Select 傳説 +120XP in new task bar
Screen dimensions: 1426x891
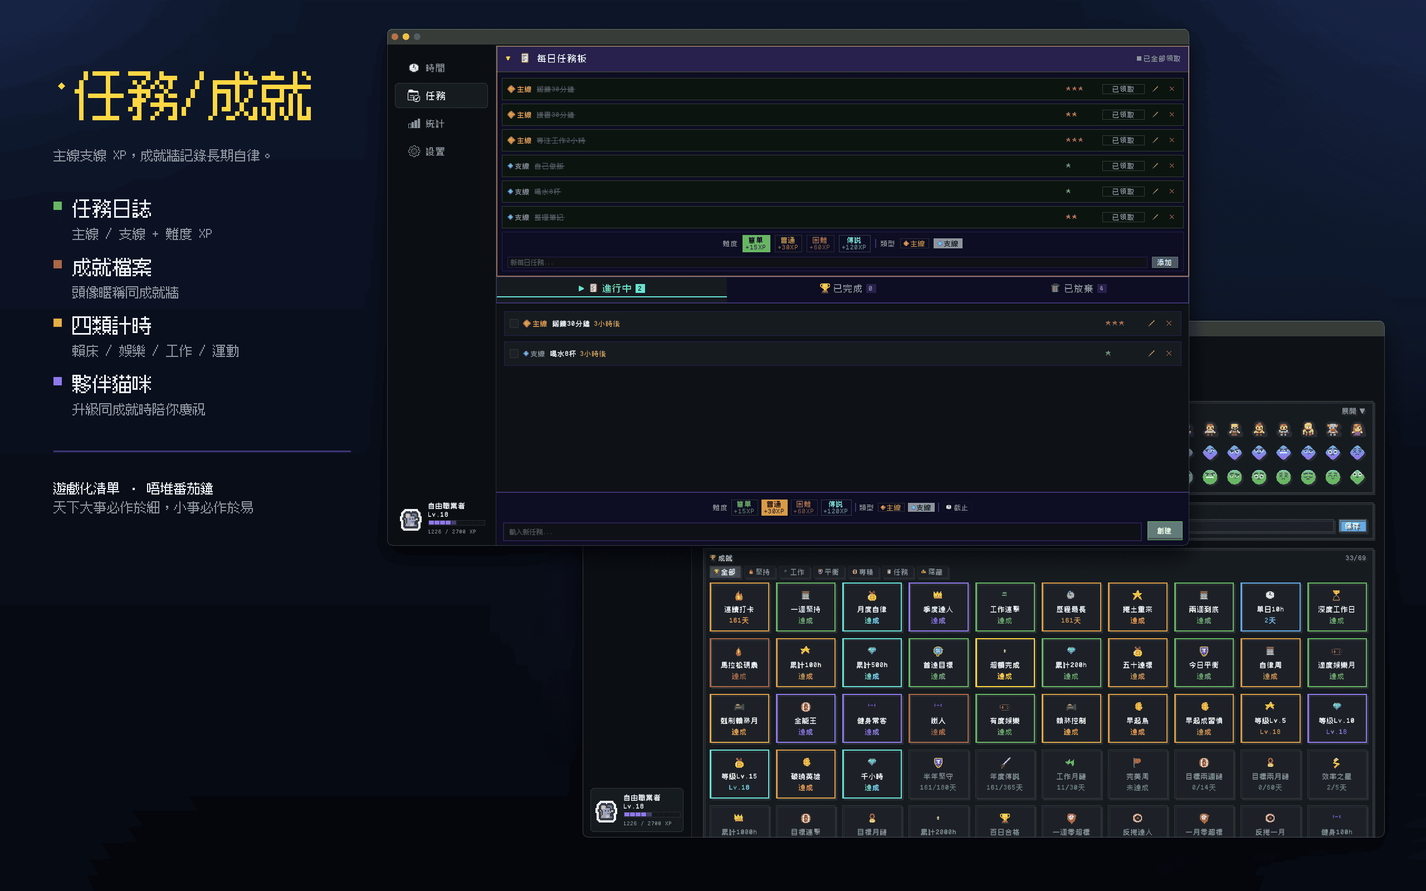(x=836, y=507)
